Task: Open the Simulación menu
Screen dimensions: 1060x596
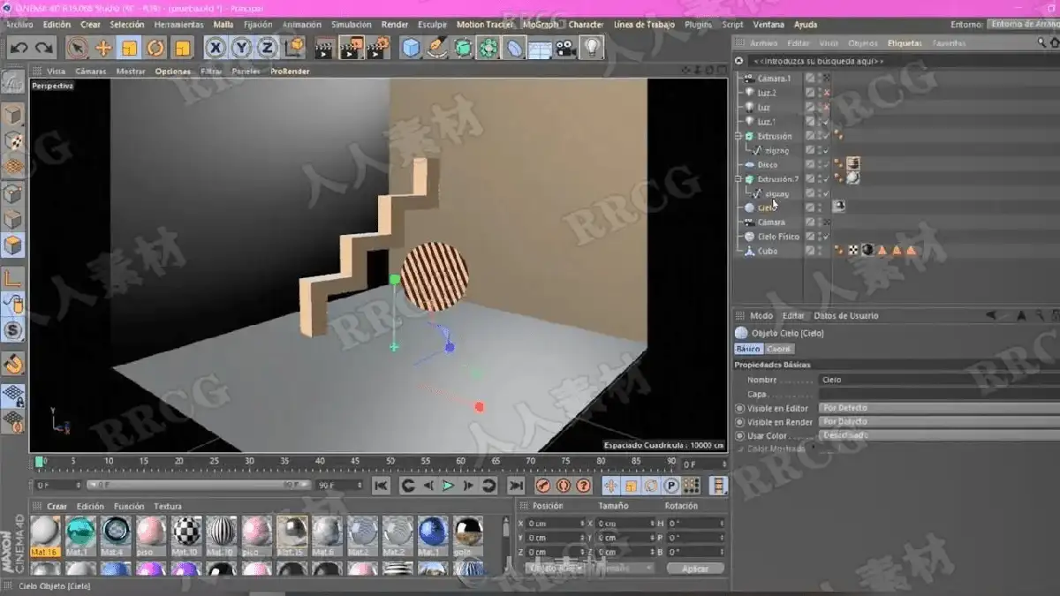Action: pos(351,25)
